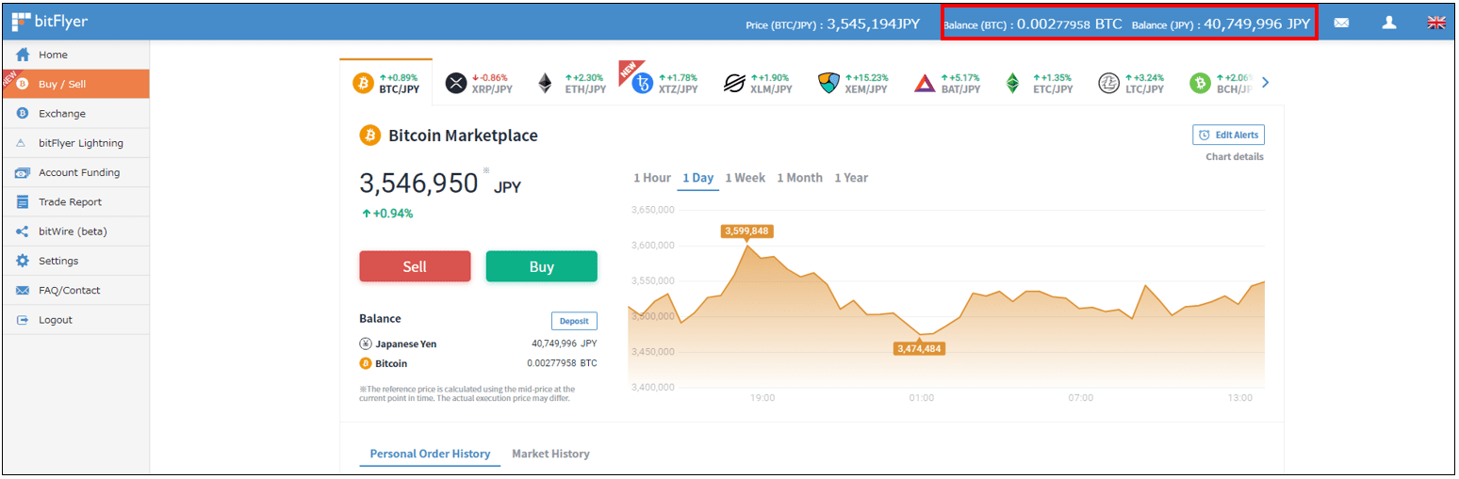Click the 3,599,848 chart high marker
Image resolution: width=1459 pixels, height=479 pixels.
tap(747, 231)
